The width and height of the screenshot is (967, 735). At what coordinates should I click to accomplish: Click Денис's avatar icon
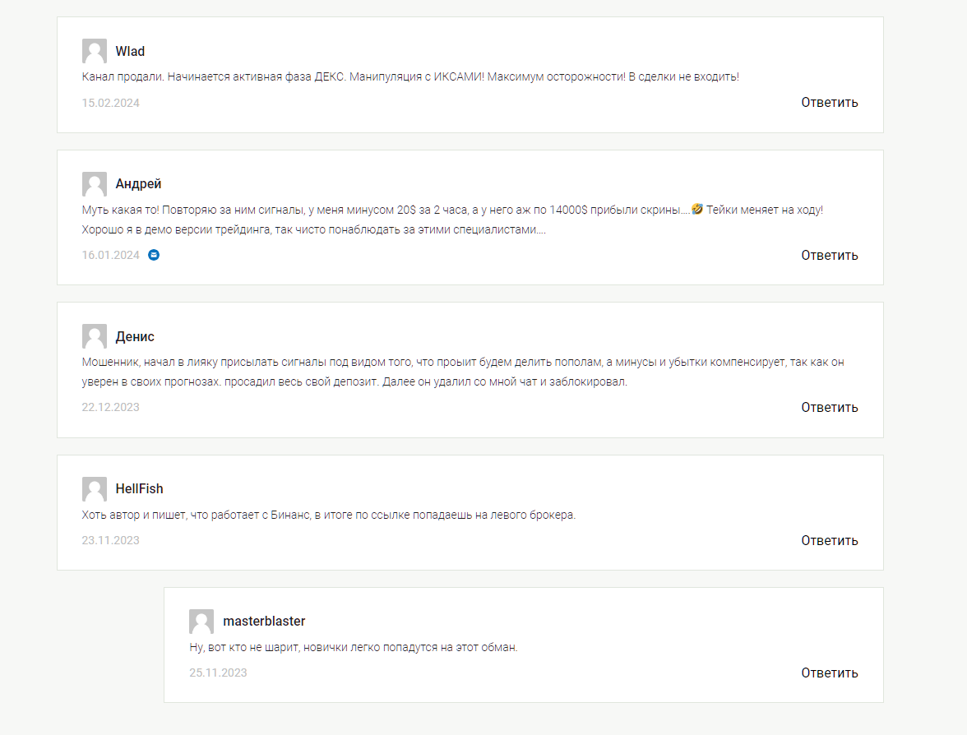coord(95,336)
